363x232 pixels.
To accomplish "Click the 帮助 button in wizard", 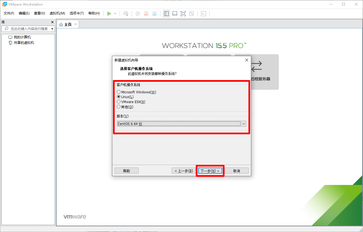I will pos(126,171).
